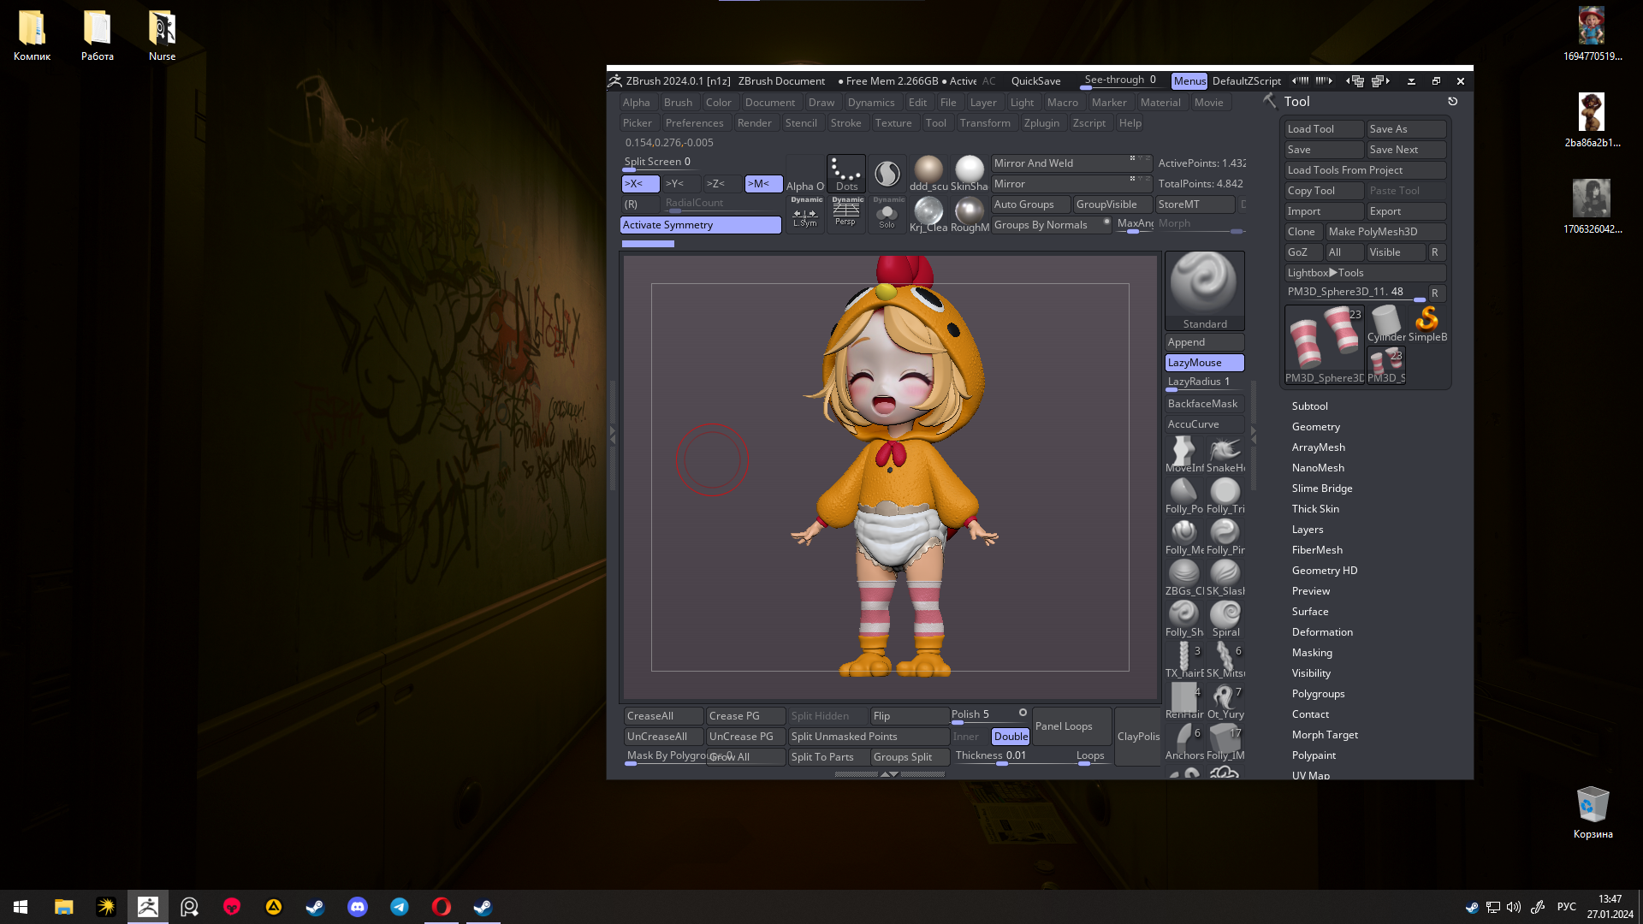Toggle Activate Symmetry

[x=701, y=225]
